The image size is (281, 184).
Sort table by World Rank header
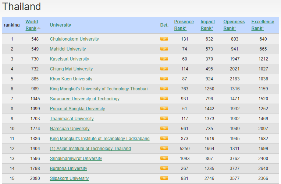point(32,25)
